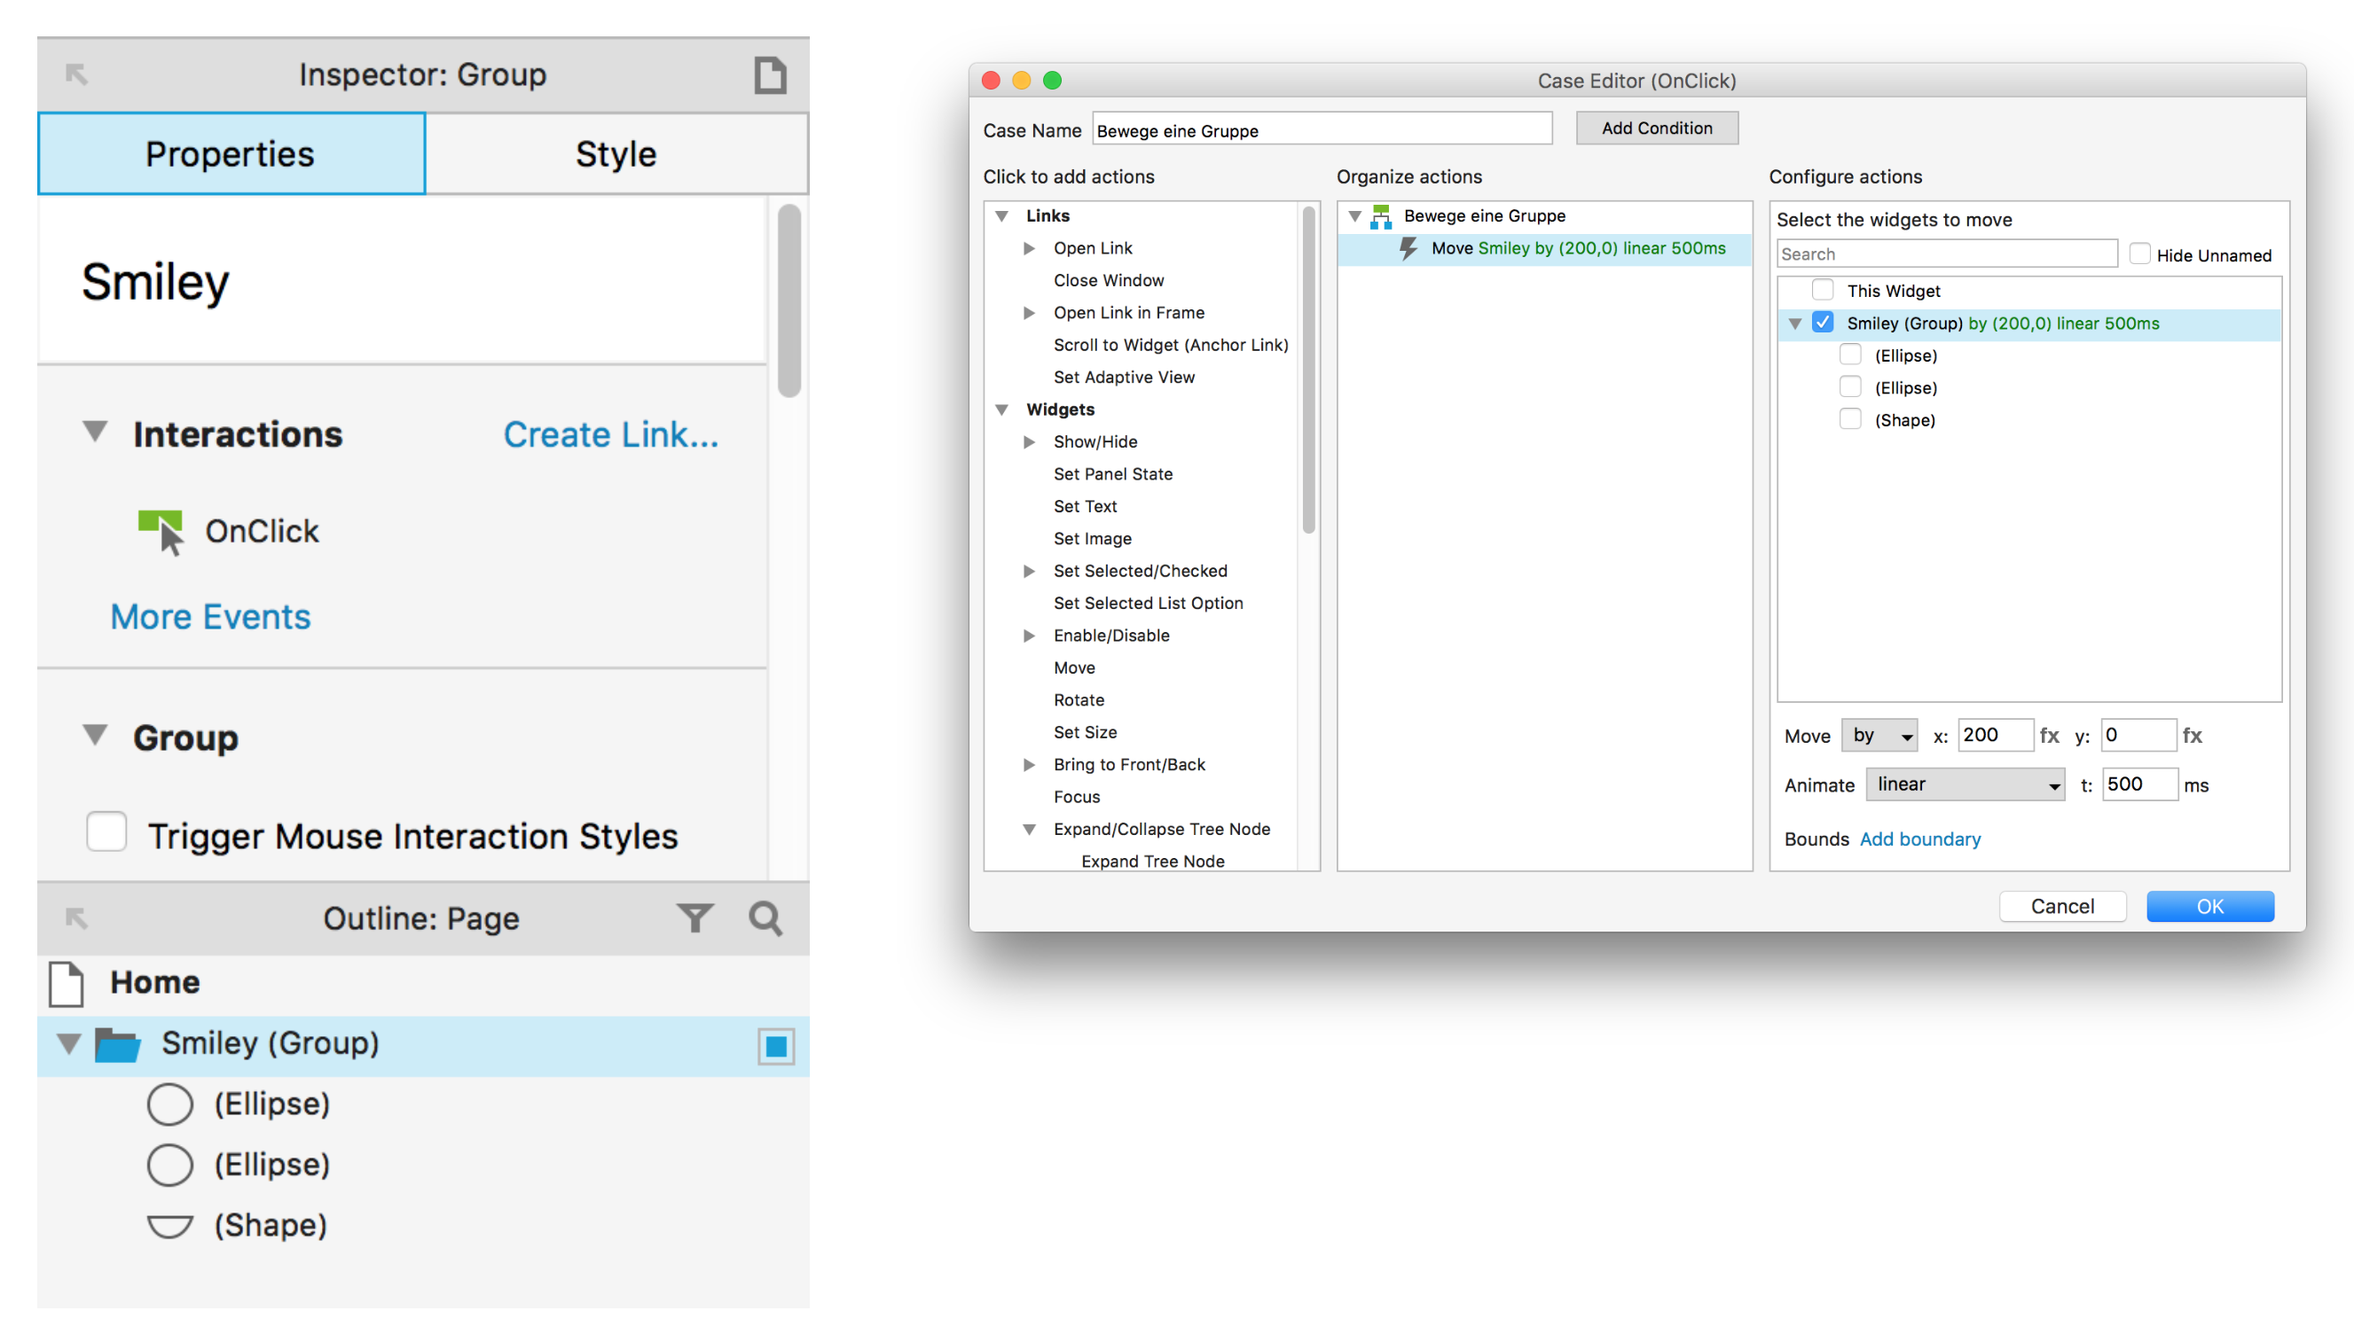The height and width of the screenshot is (1342, 2354).
Task: Click the Inspector panel scrollbar thumb
Action: (789, 300)
